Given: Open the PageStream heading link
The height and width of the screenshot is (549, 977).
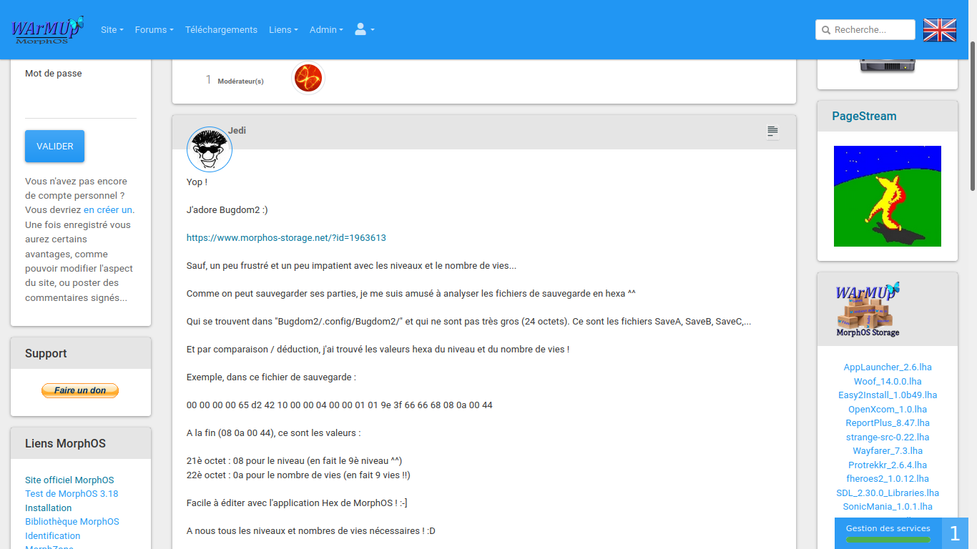Looking at the screenshot, I should 864,116.
